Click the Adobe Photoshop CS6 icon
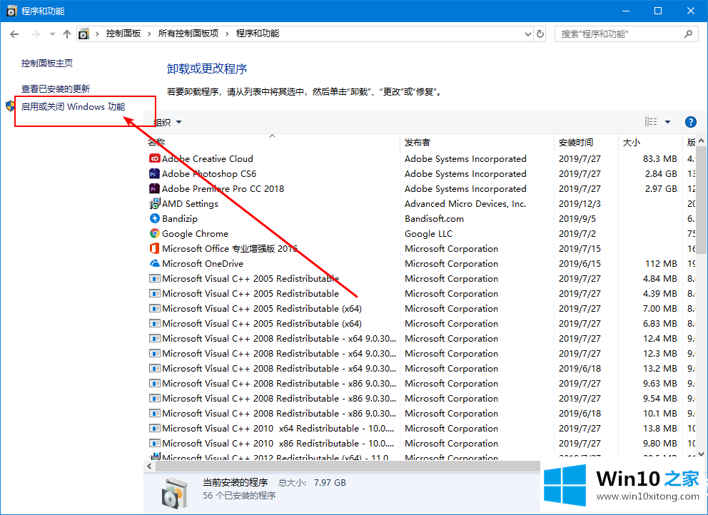Screen dimensions: 708x515 coord(154,173)
